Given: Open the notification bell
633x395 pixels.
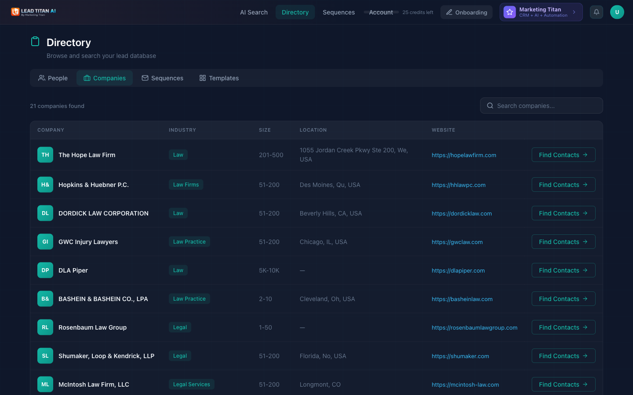Looking at the screenshot, I should point(596,12).
